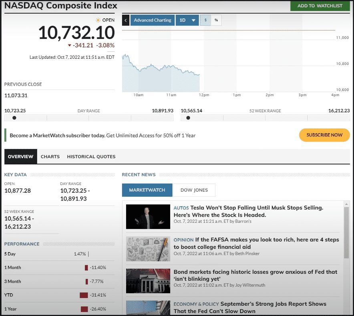Open the FAFSA college financial aid article
The width and height of the screenshot is (354, 316).
(256, 243)
